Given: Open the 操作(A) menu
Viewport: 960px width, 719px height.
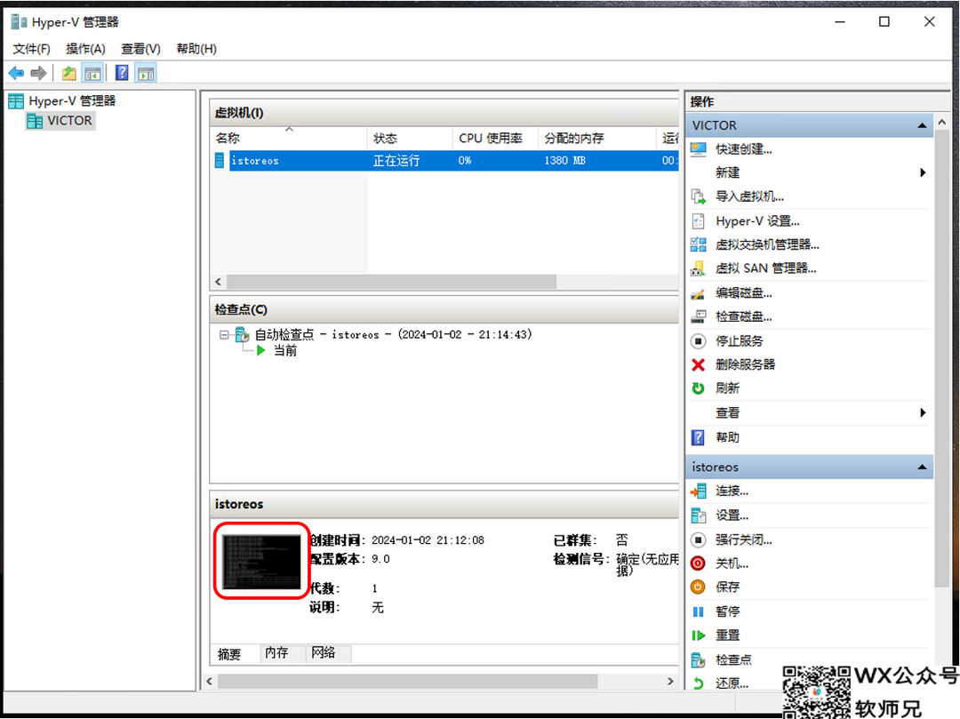Looking at the screenshot, I should [x=85, y=49].
